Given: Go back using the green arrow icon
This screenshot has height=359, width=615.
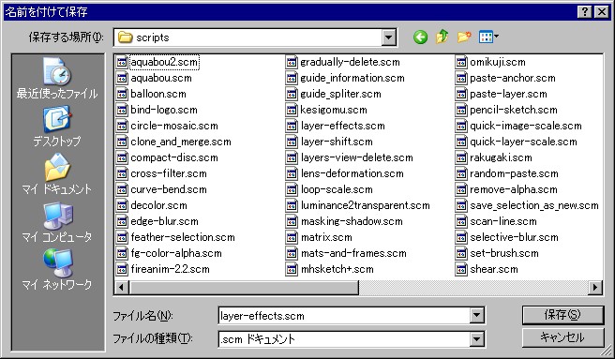Looking at the screenshot, I should pyautogui.click(x=420, y=37).
